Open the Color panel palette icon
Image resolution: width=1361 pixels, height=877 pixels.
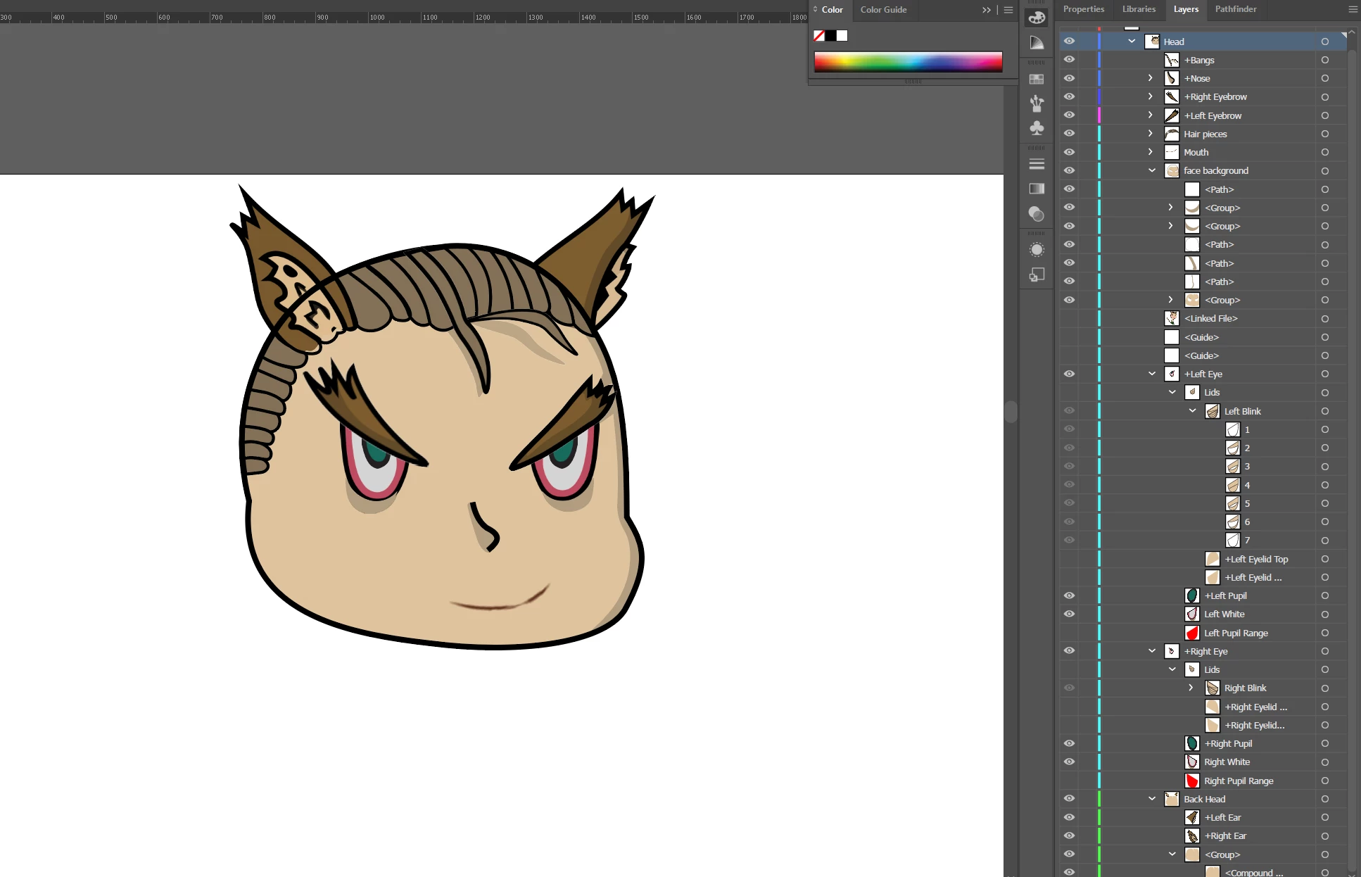(1037, 18)
